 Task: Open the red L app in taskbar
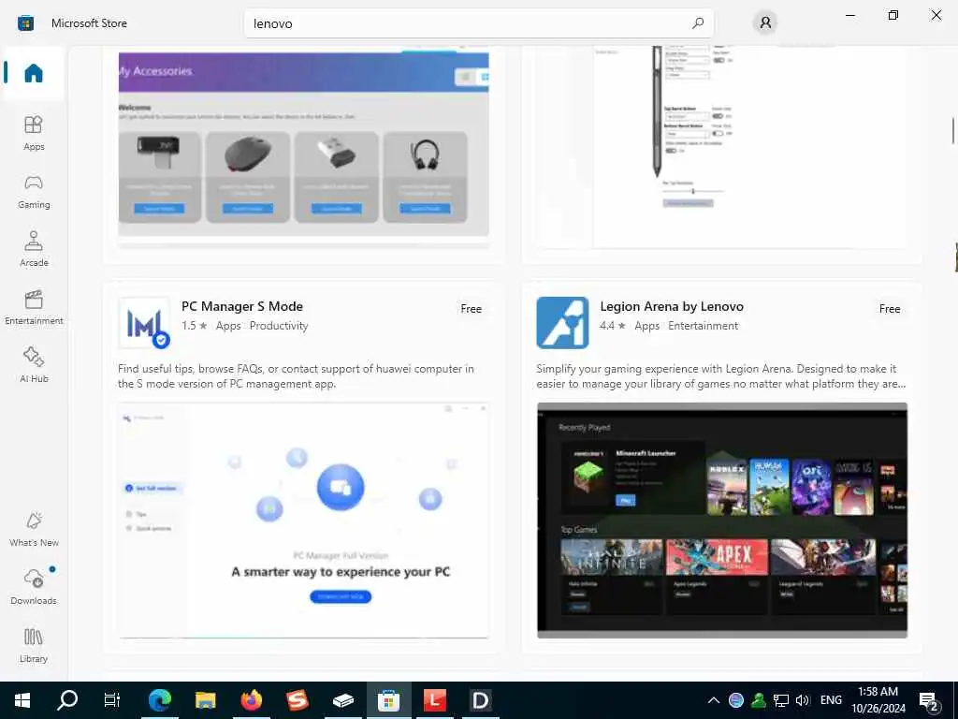point(434,700)
